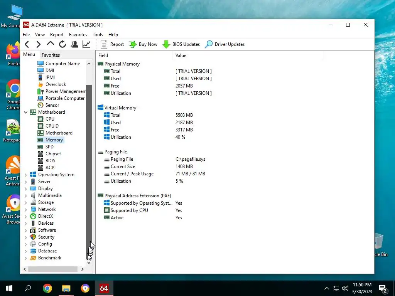Open the BIOS tree item
The image size is (395, 296).
point(46,161)
